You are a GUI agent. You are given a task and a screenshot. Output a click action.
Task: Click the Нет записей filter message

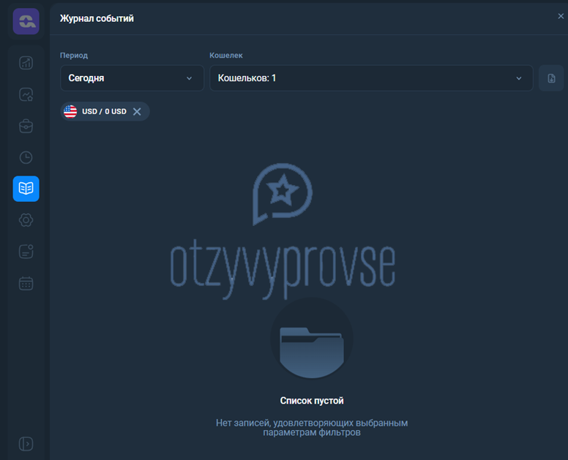(312, 427)
